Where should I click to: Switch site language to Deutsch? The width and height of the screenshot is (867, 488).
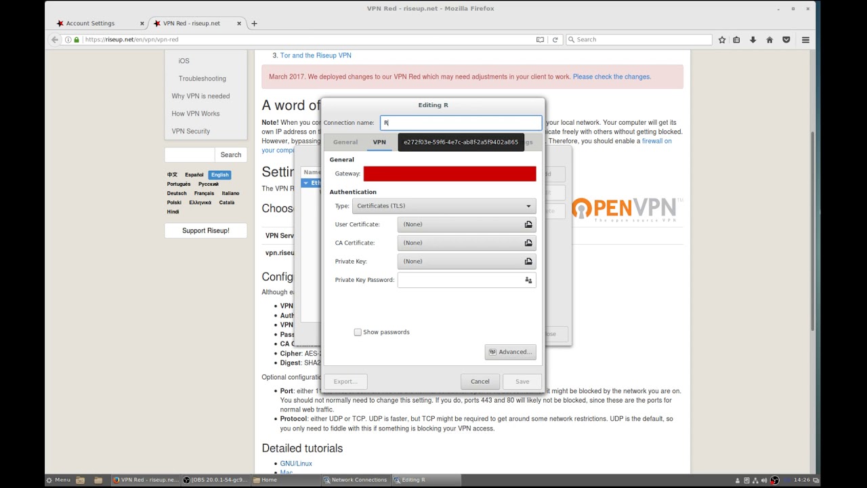177,193
